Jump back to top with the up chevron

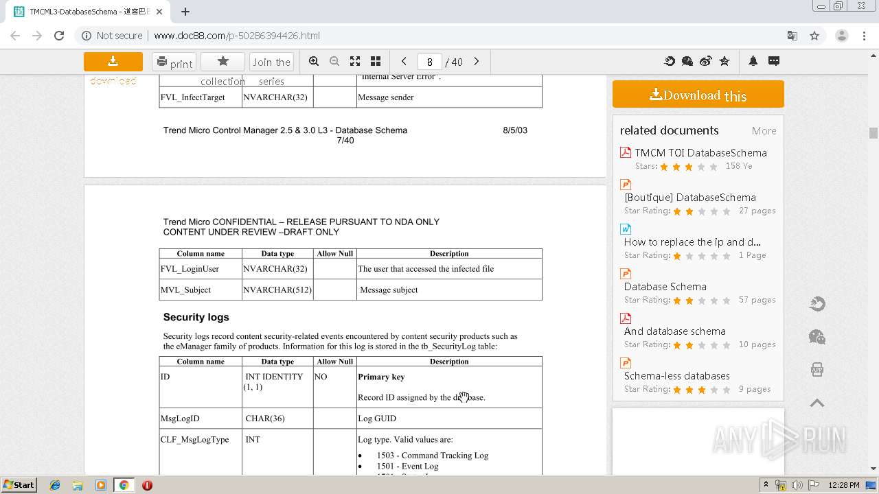(817, 403)
